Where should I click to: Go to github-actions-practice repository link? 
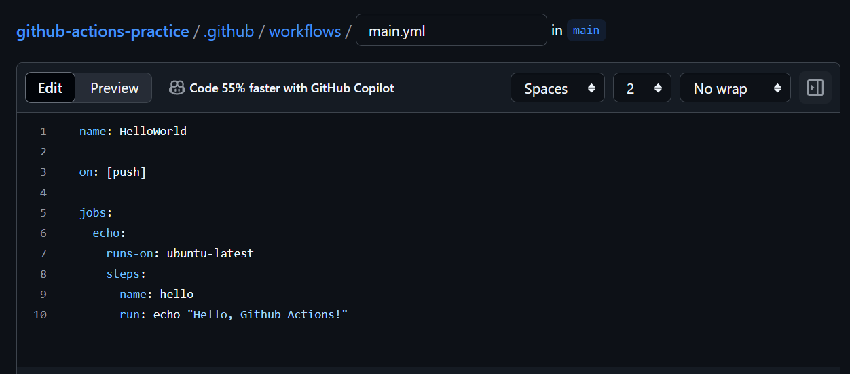tap(103, 31)
